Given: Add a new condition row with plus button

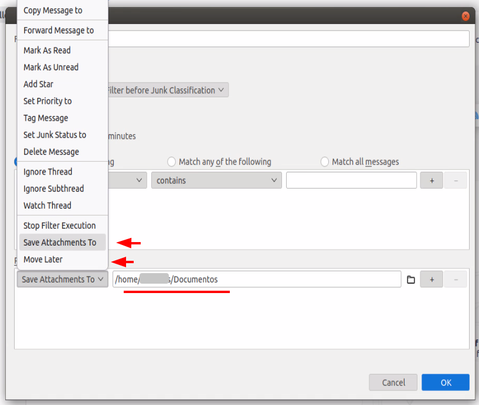Looking at the screenshot, I should pos(432,181).
